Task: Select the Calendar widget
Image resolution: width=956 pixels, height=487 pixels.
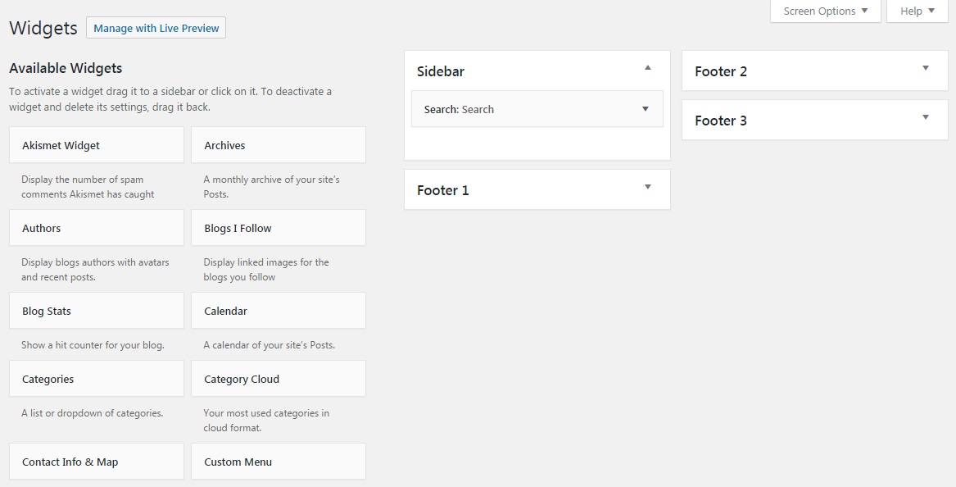Action: 278,310
